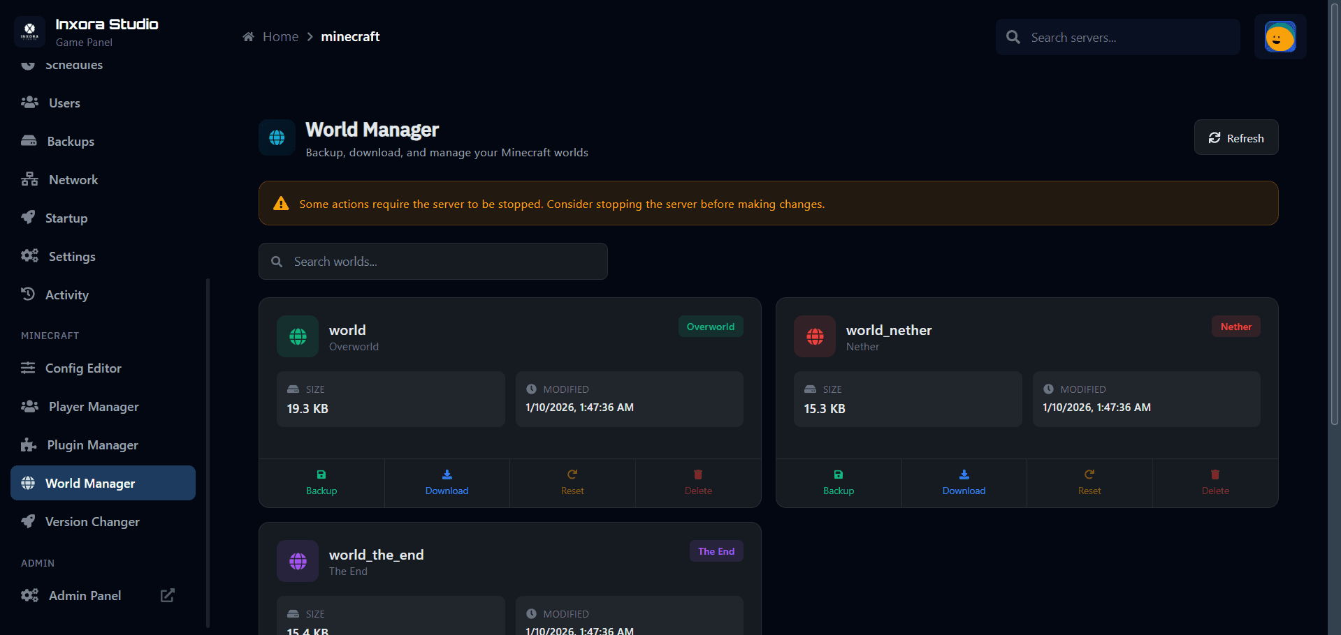Screen dimensions: 1341x635
Task: Open the minecraft breadcrumb link
Action: (x=350, y=36)
